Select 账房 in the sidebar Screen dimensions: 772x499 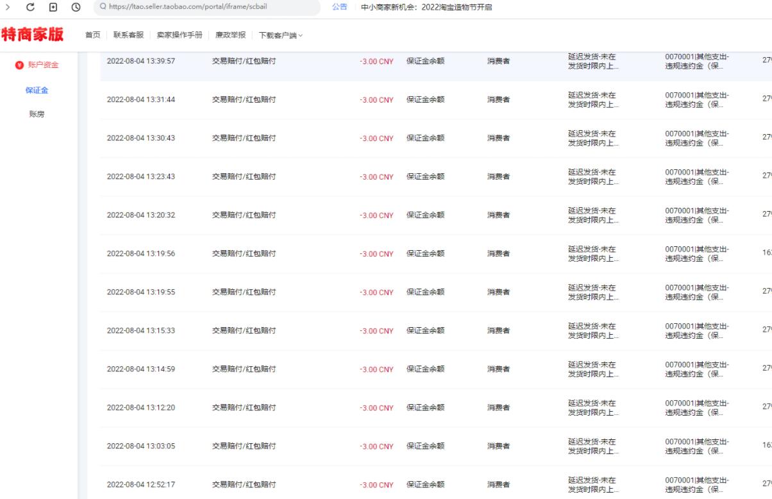37,114
